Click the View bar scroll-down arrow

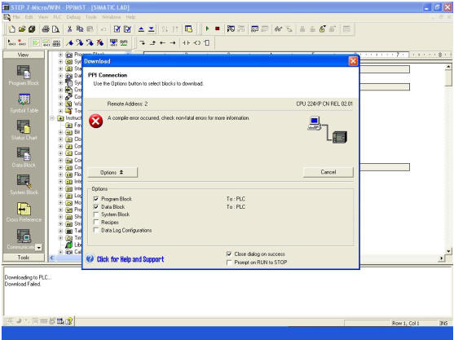tap(38, 248)
